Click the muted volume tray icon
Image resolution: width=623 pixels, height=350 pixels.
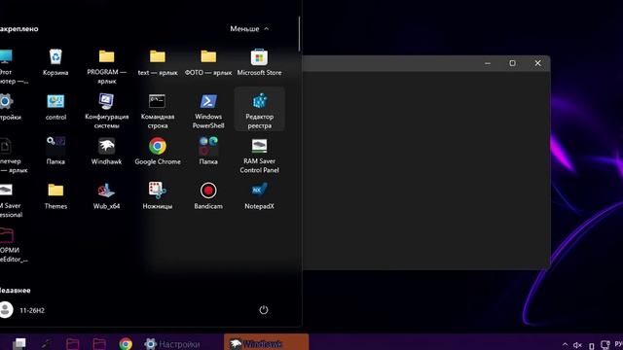[577, 345]
